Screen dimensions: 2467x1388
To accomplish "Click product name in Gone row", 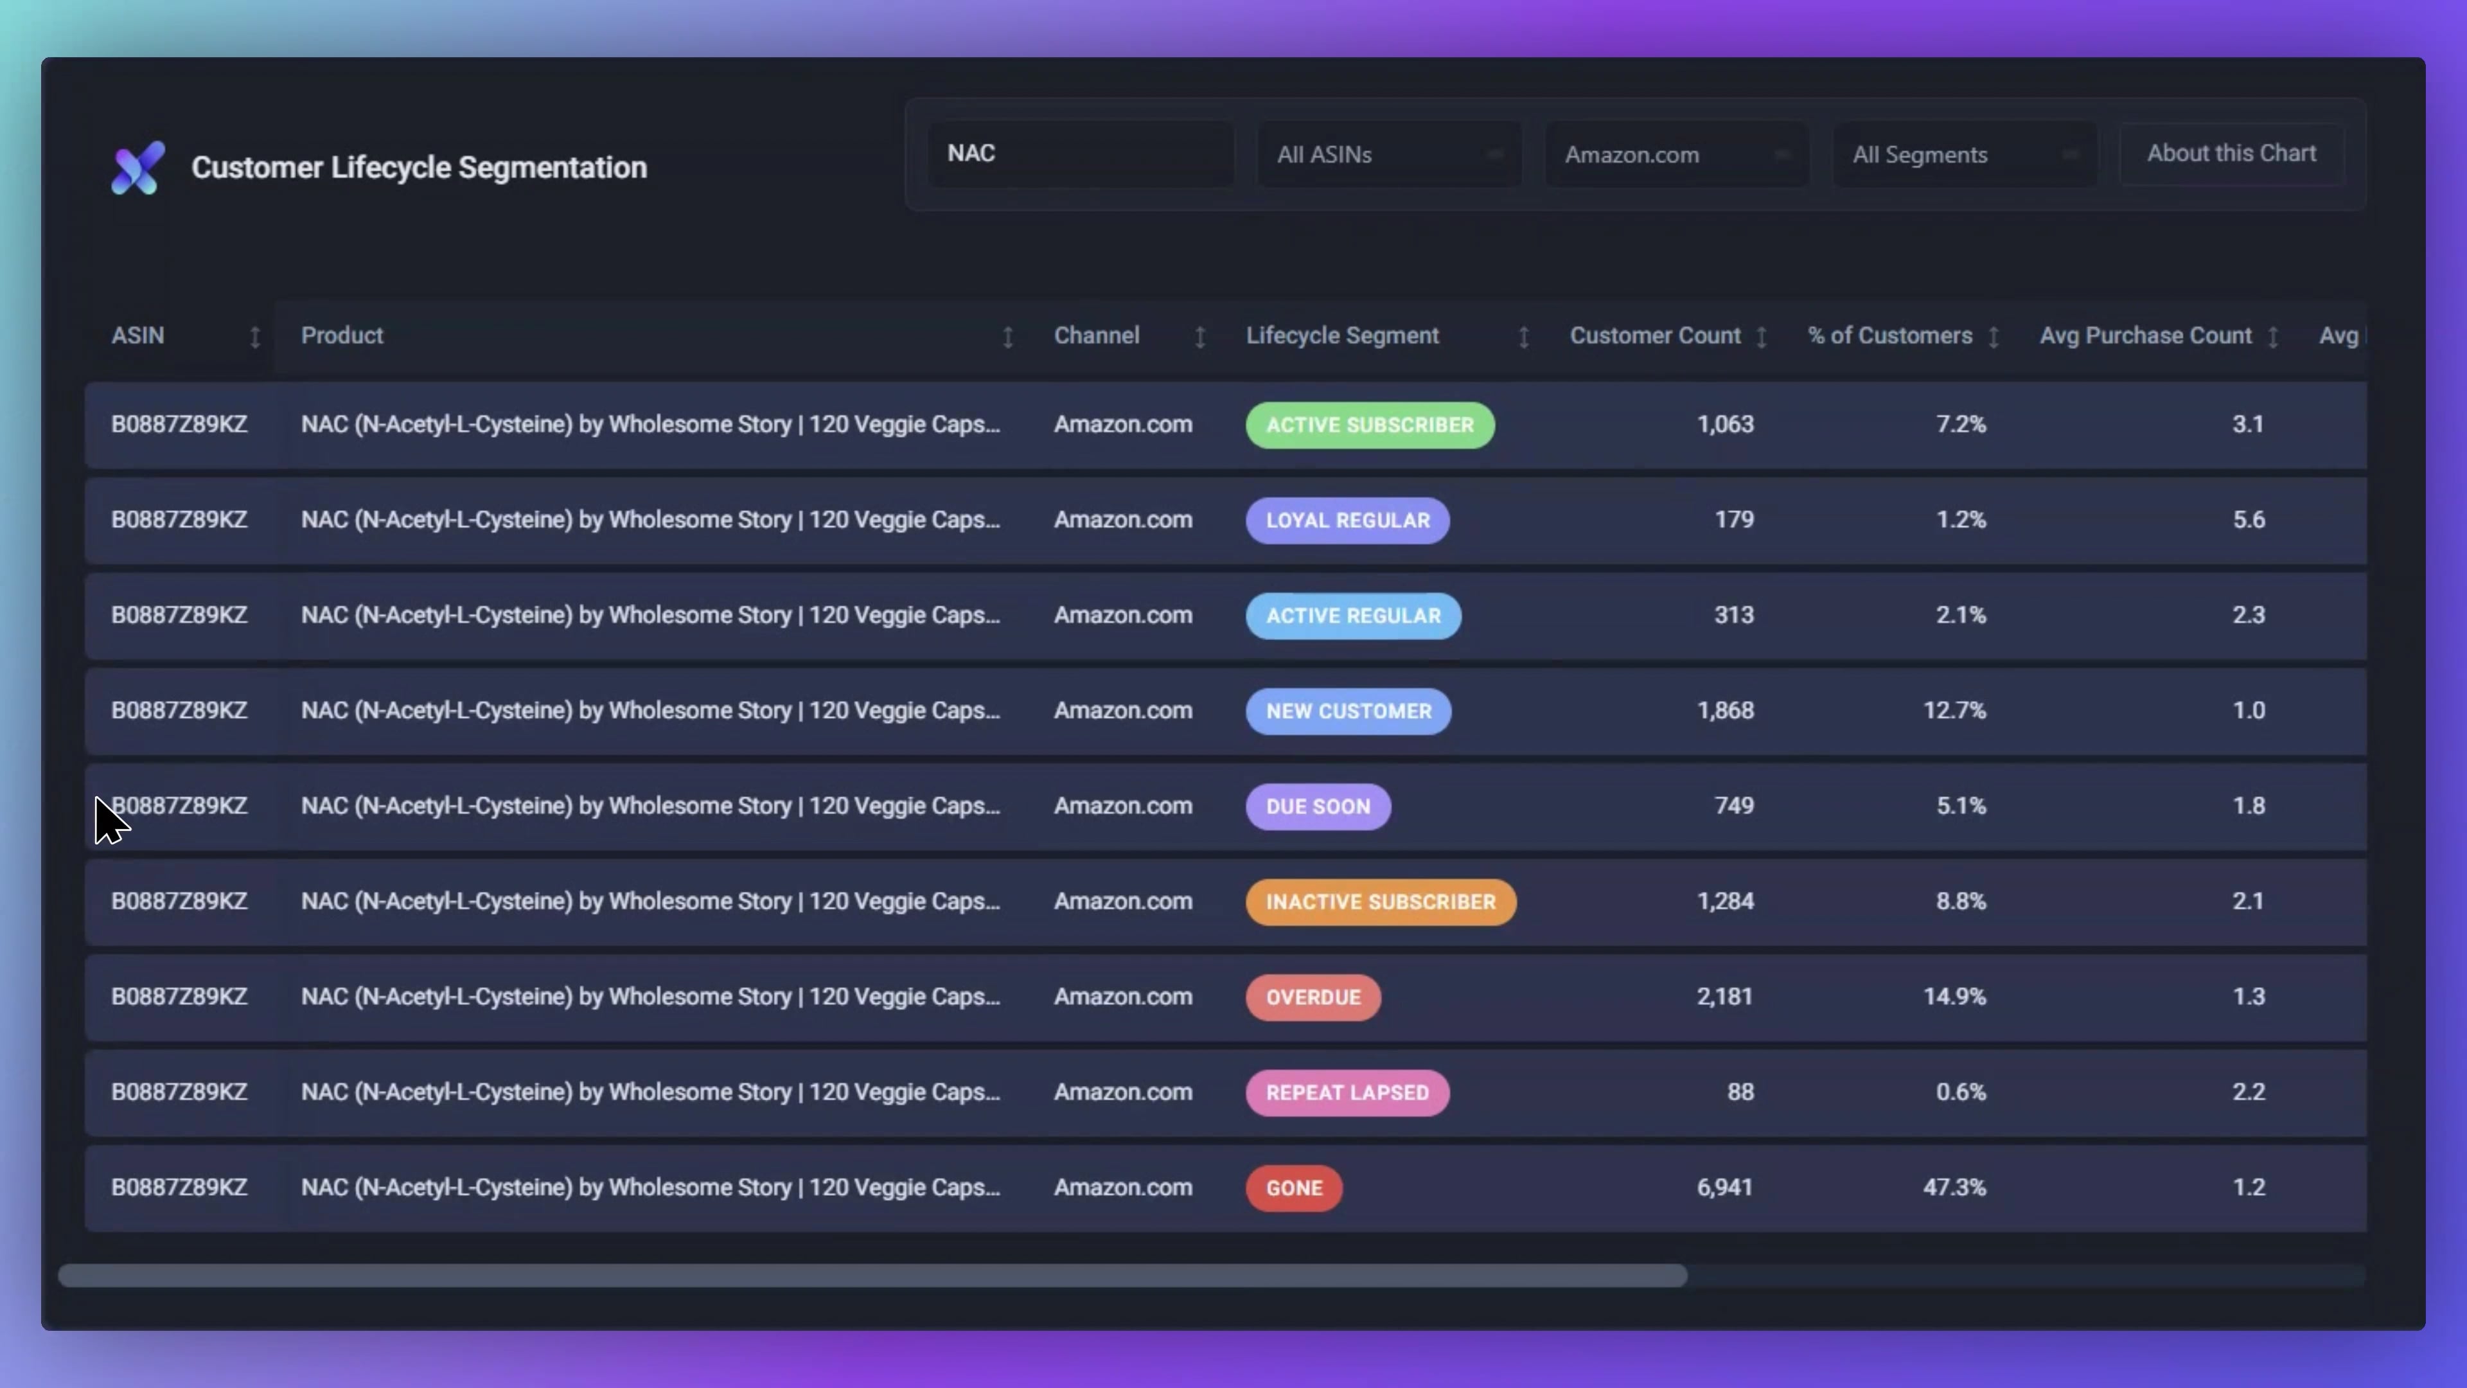I will tap(650, 1188).
